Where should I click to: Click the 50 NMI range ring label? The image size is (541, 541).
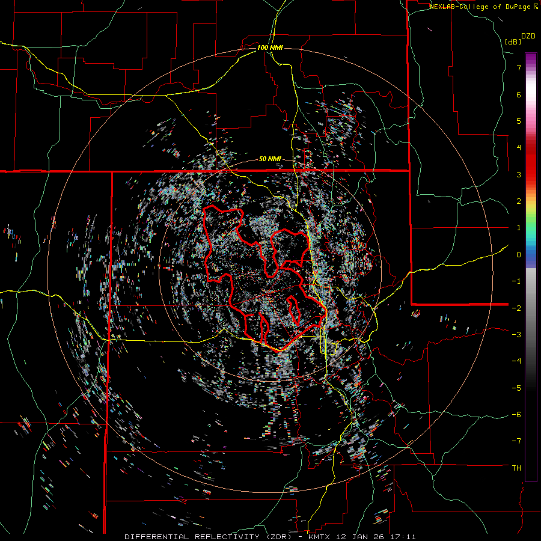[270, 159]
